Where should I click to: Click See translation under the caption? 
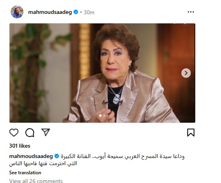click(25, 173)
